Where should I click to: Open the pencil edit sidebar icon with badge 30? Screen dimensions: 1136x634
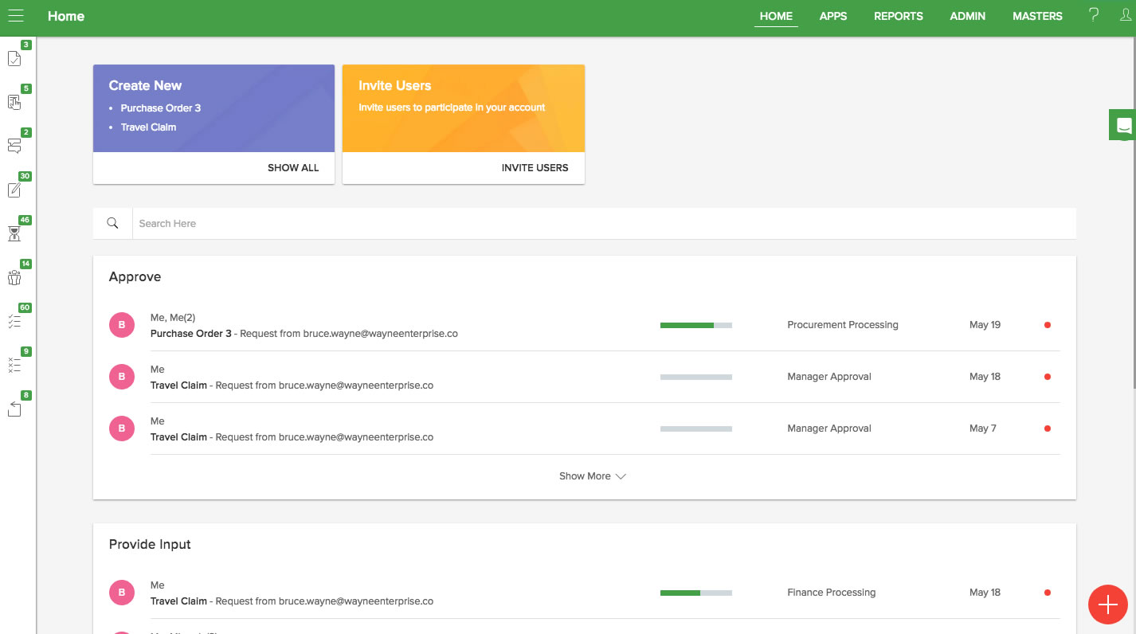14,190
